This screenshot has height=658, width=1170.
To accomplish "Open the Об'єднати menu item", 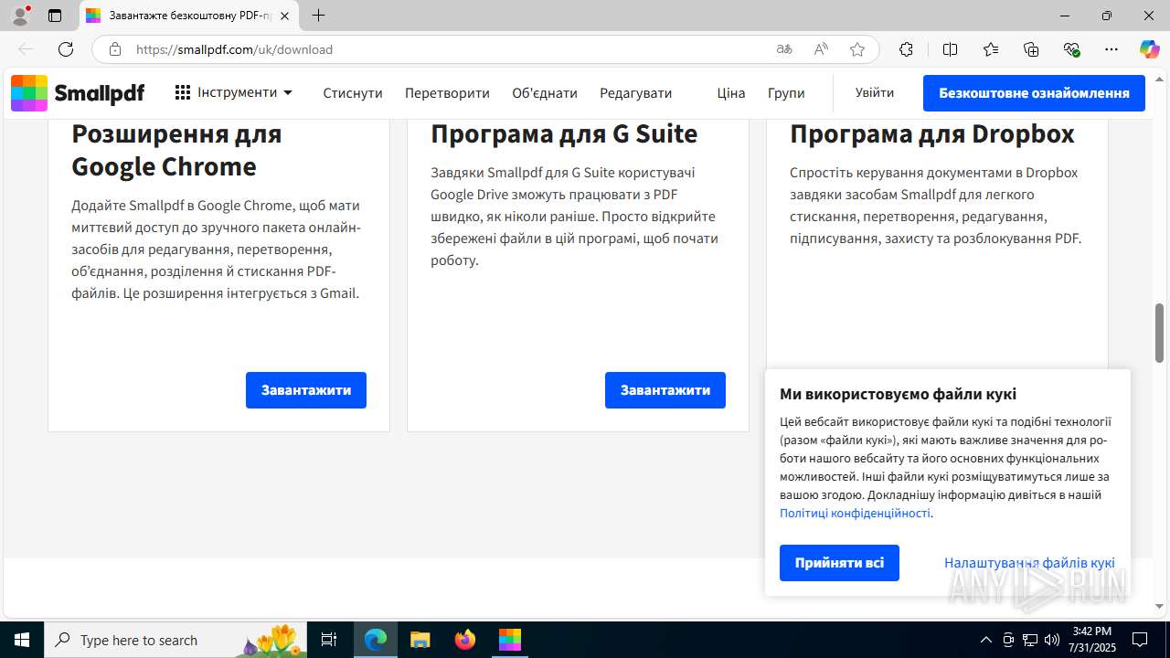I will (x=545, y=93).
